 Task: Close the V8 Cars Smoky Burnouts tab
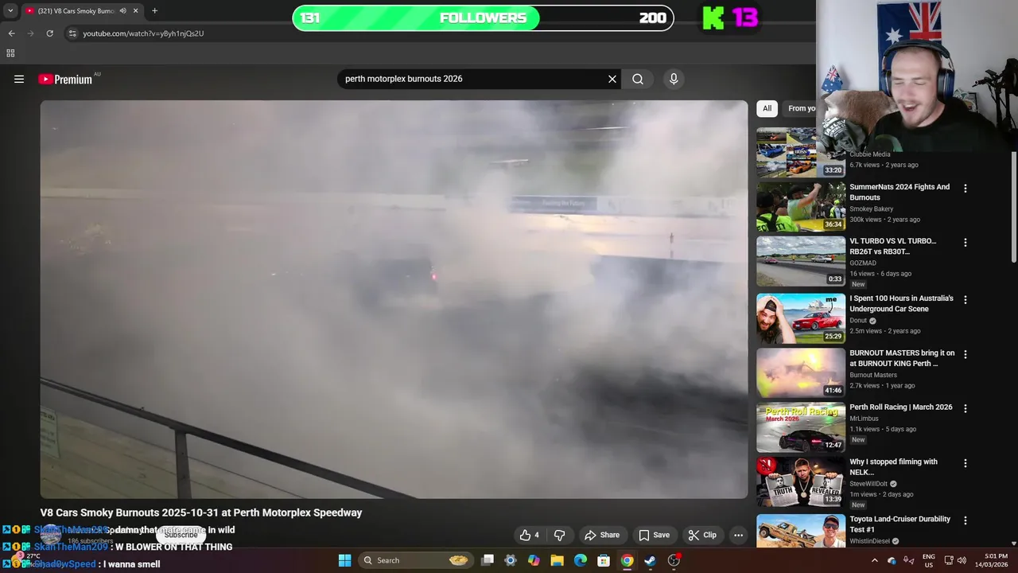[135, 11]
